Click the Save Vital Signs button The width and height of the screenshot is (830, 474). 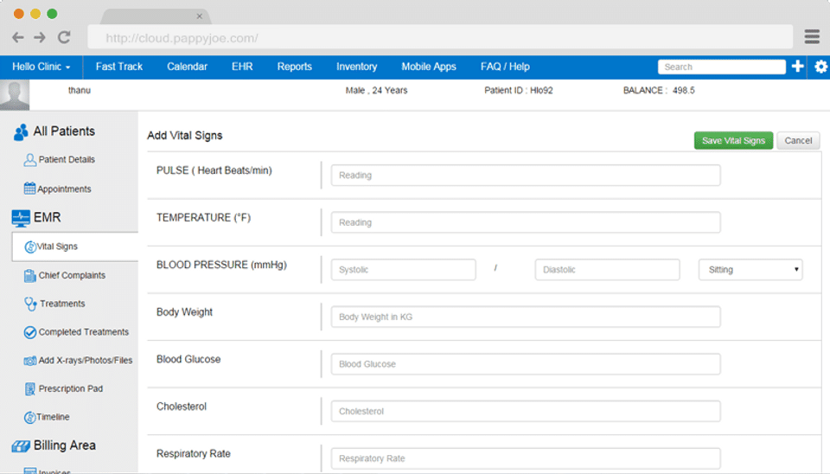click(x=734, y=140)
